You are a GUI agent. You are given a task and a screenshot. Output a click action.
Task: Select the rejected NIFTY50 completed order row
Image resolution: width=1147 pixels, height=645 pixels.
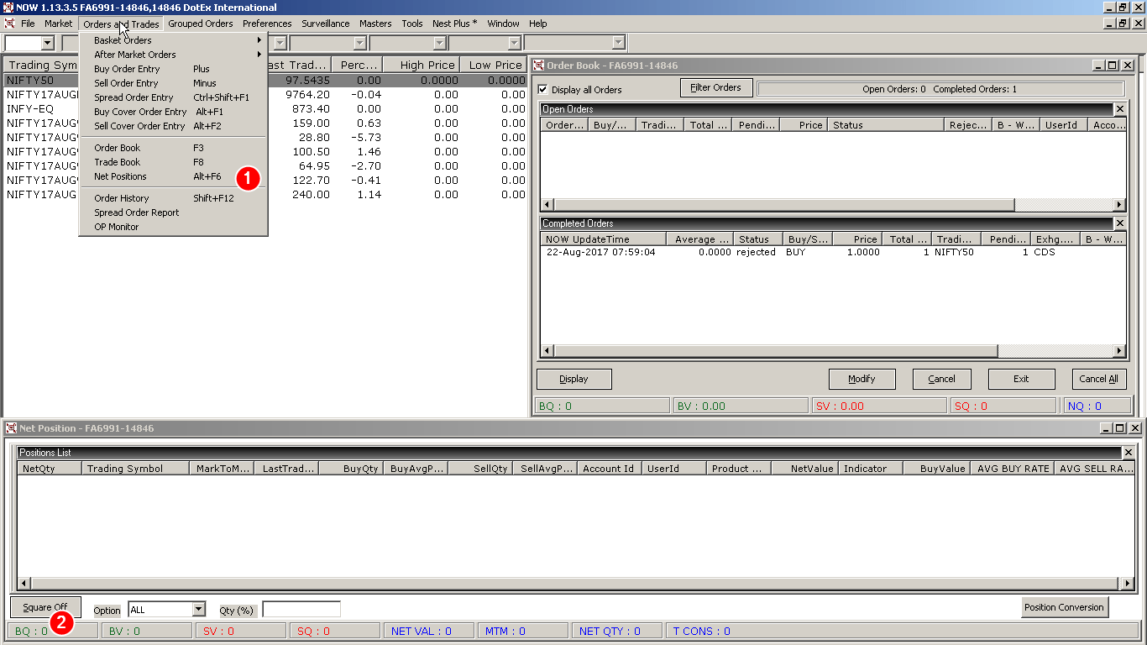tap(833, 252)
